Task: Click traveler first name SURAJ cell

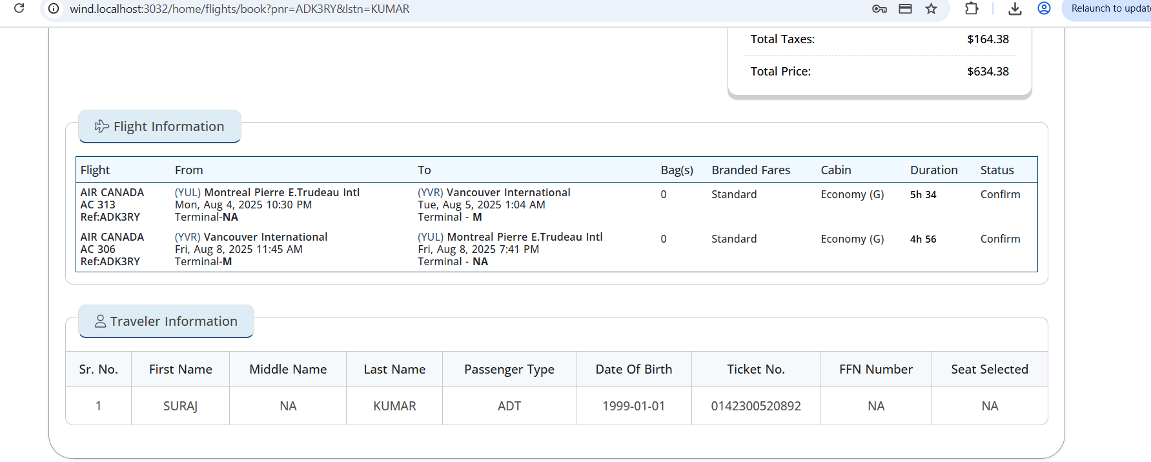Action: pyautogui.click(x=180, y=406)
